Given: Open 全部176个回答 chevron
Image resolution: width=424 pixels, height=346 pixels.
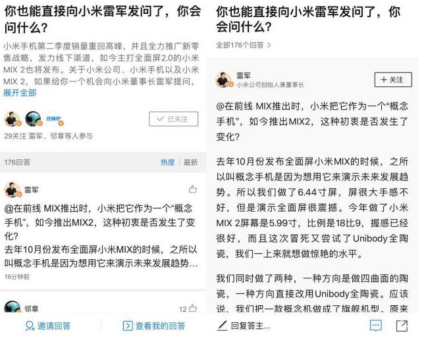Looking at the screenshot, I should (243, 45).
